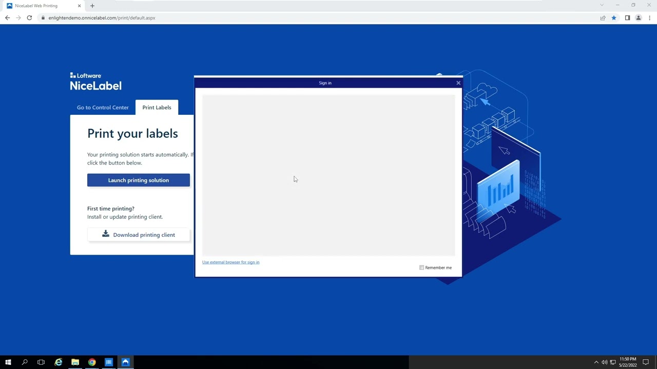Select the Print Labels tab

157,108
